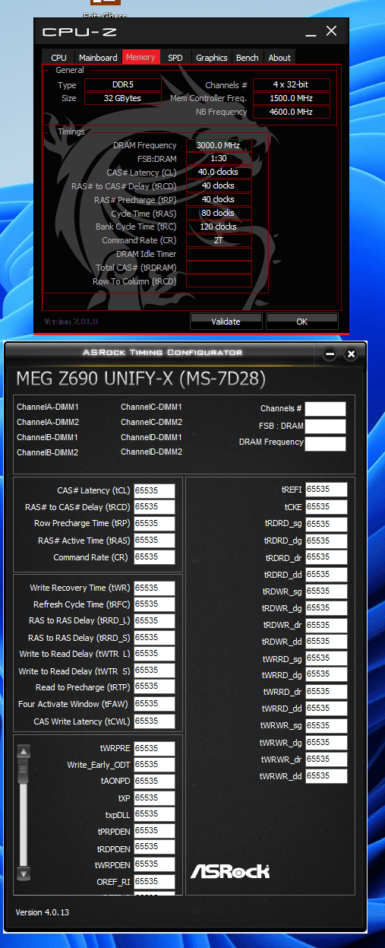
Task: Click the Write_Early_ODT field
Action: point(154,765)
